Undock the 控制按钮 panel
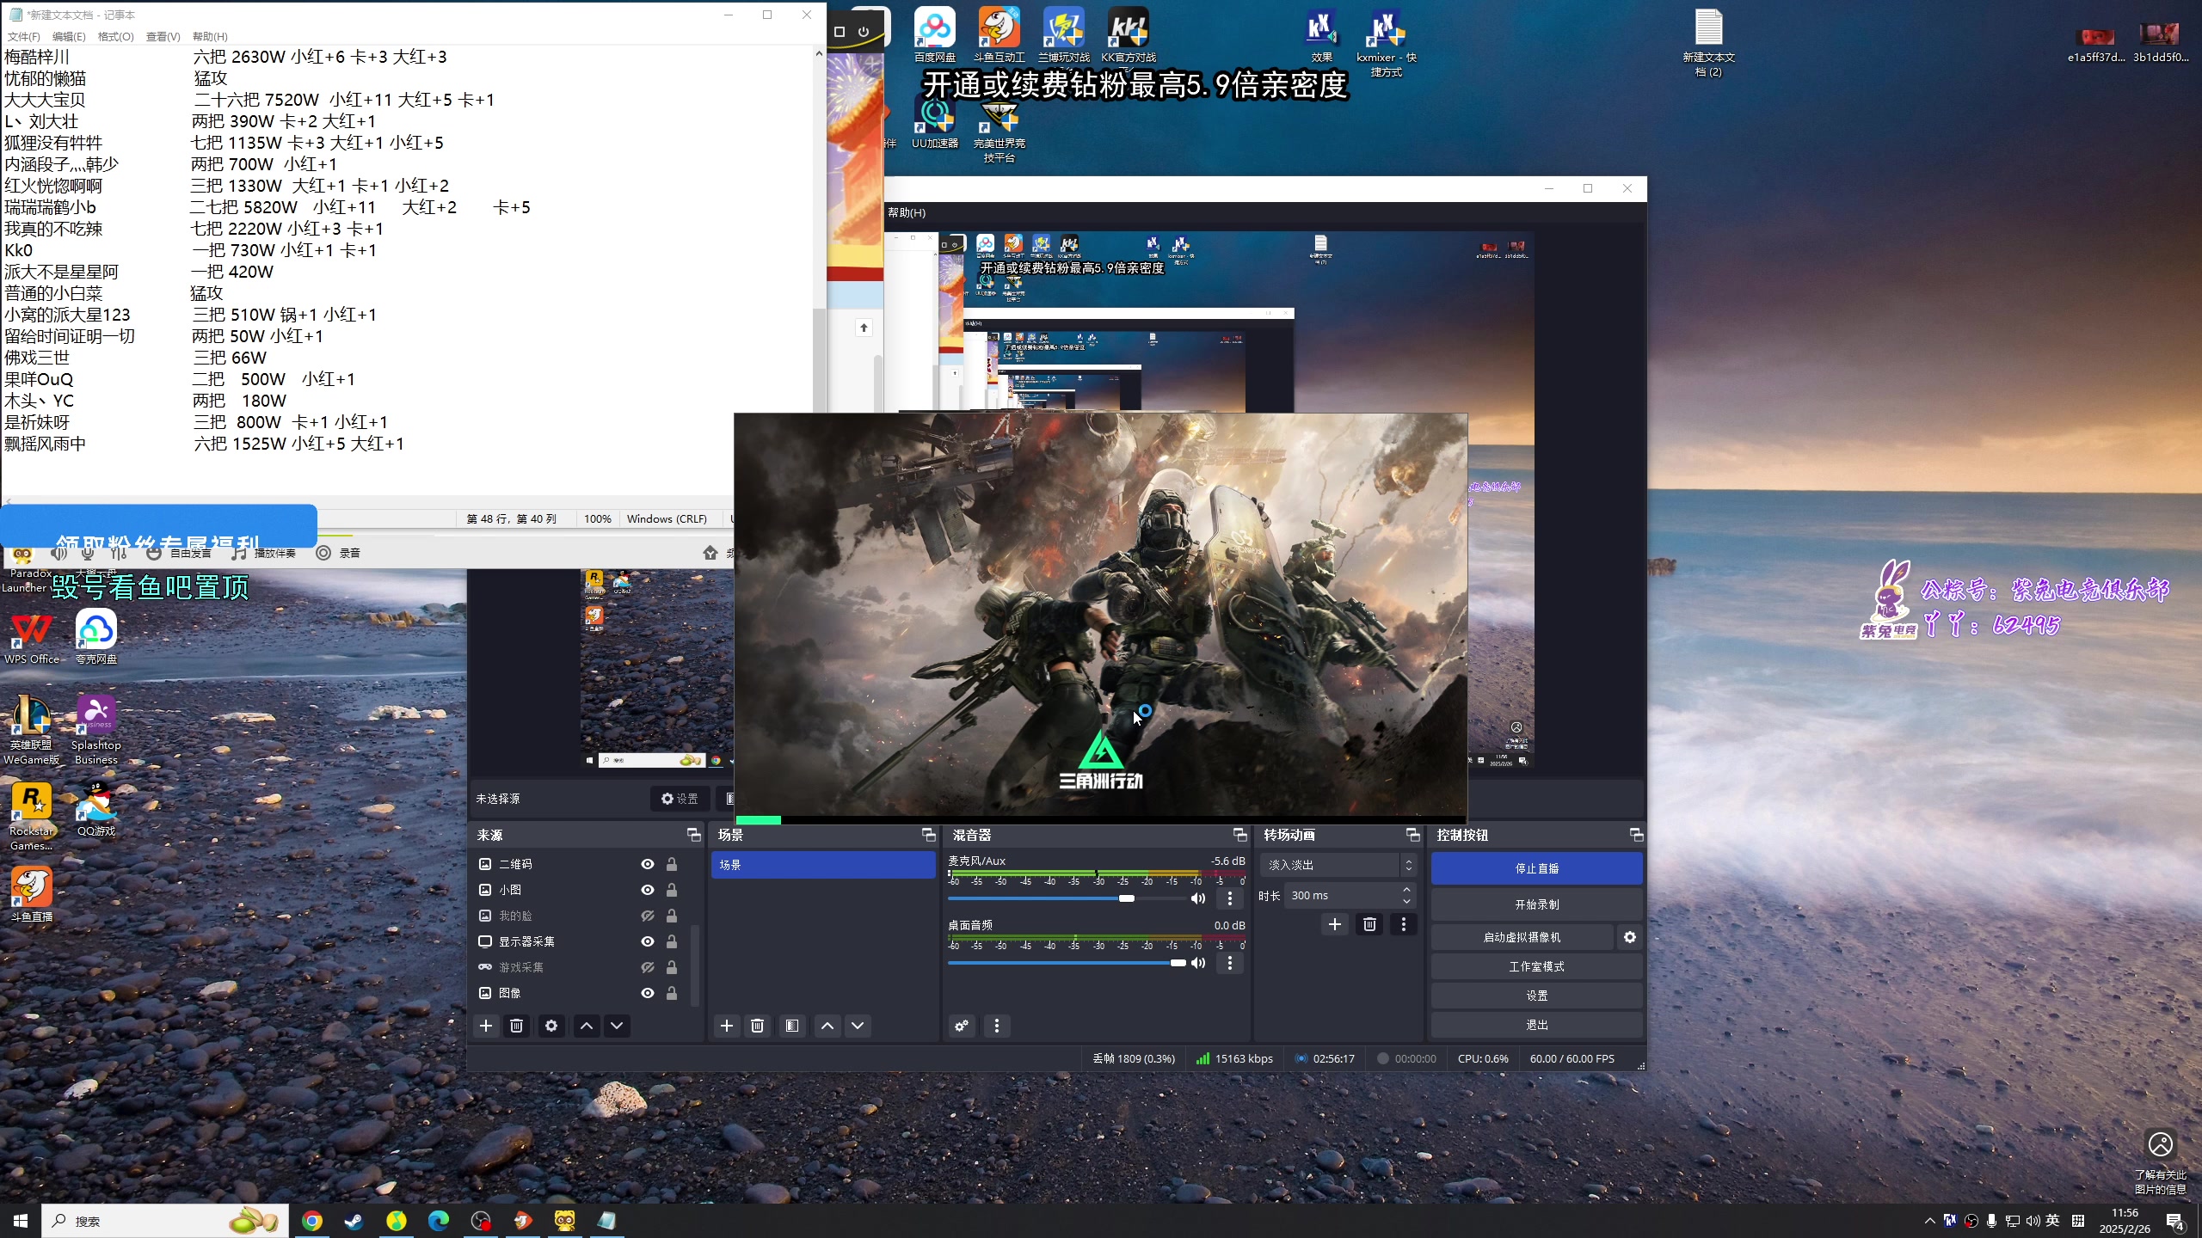The width and height of the screenshot is (2202, 1238). (x=1636, y=835)
